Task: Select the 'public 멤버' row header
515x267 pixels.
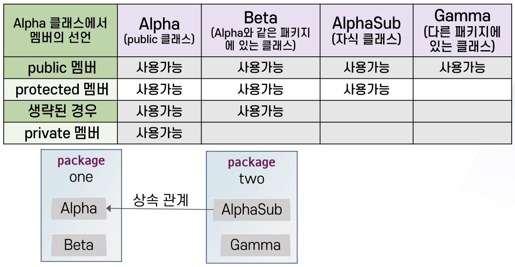Action: [61, 68]
